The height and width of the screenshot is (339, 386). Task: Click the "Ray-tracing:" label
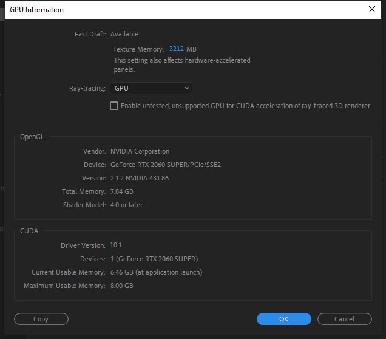click(x=87, y=88)
